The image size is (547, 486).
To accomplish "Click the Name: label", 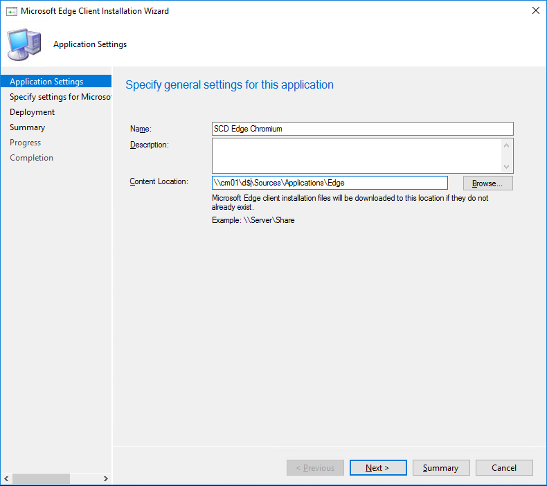I will point(141,129).
